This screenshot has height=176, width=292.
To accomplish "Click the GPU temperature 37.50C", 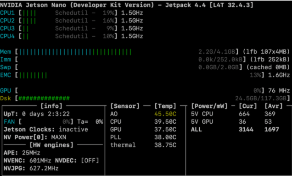I will (x=165, y=129).
